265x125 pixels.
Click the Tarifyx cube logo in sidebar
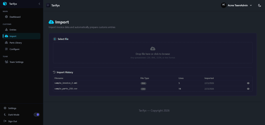tap(5, 4)
